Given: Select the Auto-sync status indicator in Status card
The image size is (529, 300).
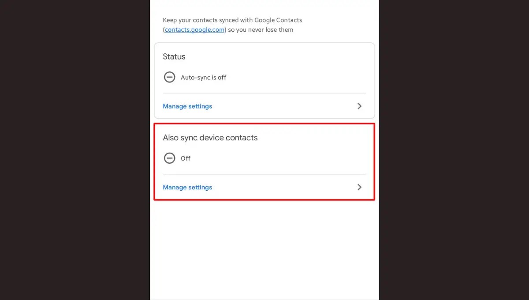Looking at the screenshot, I should click(170, 77).
